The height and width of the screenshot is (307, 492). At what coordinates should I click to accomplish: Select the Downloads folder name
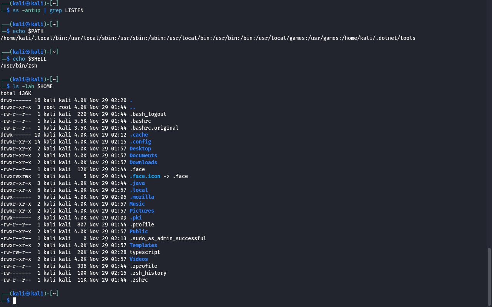point(143,162)
